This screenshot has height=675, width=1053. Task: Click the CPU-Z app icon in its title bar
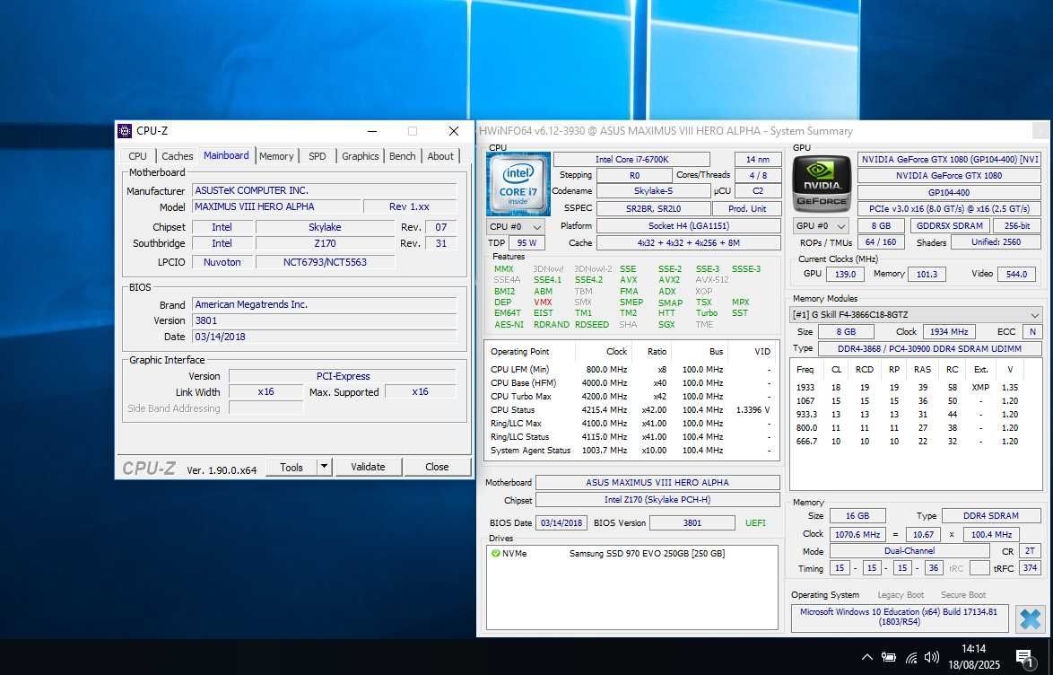(125, 131)
